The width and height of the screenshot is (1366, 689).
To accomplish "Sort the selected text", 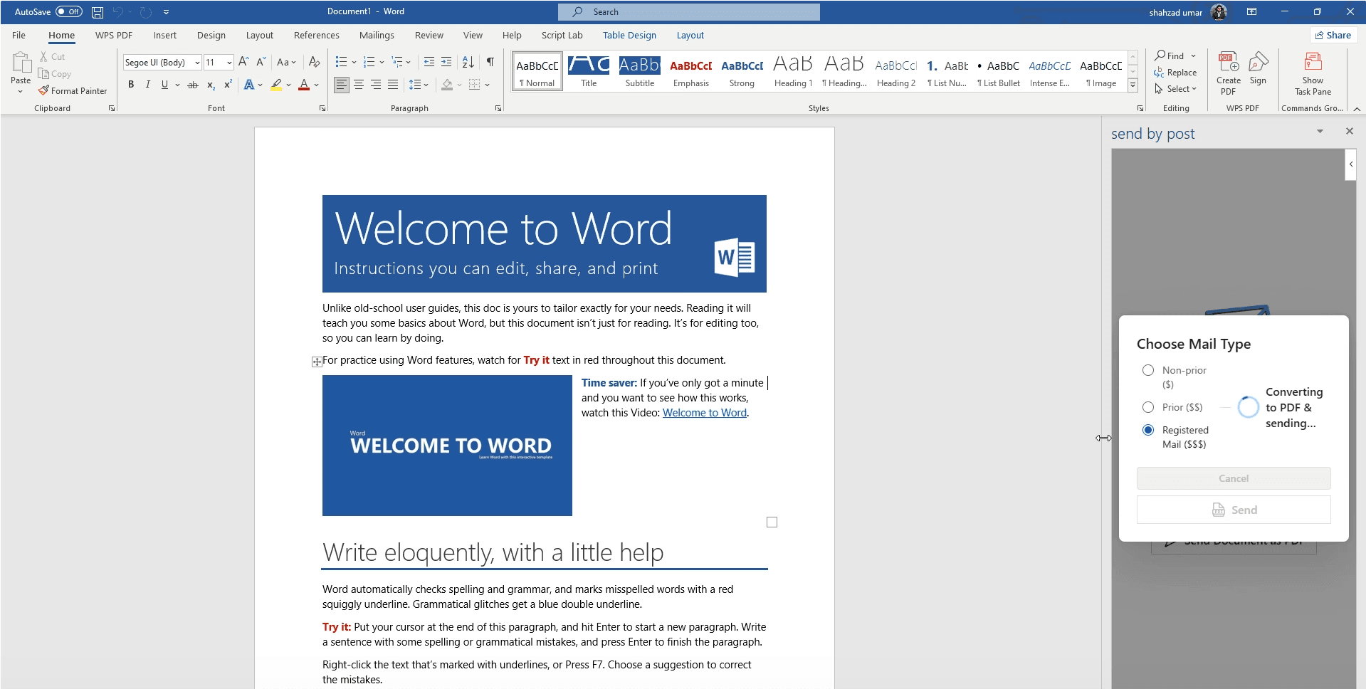I will click(468, 62).
